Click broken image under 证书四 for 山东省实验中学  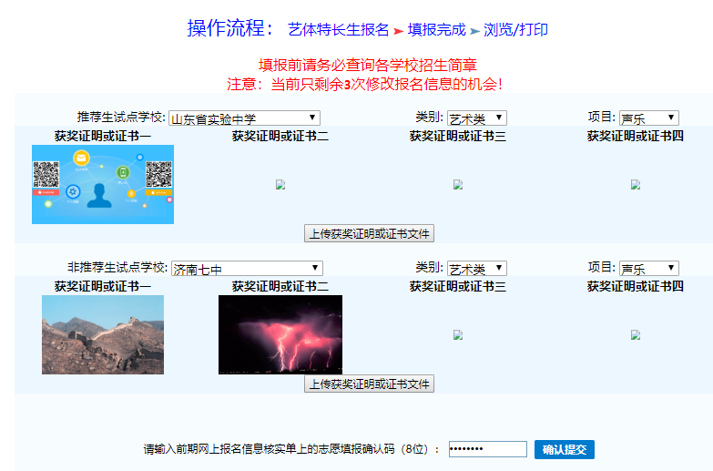(x=636, y=184)
